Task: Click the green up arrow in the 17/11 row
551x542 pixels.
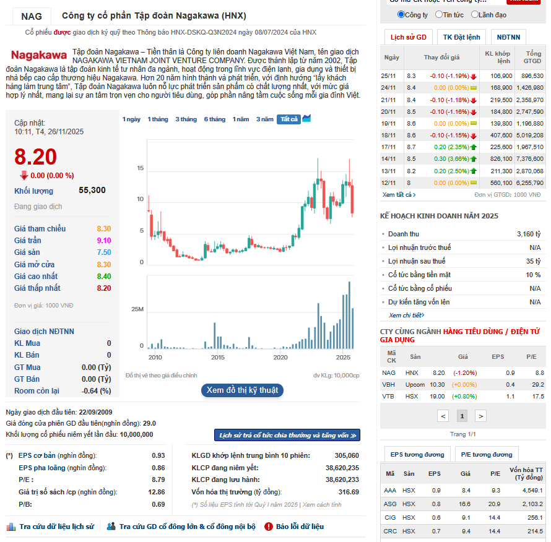Action: [x=474, y=147]
